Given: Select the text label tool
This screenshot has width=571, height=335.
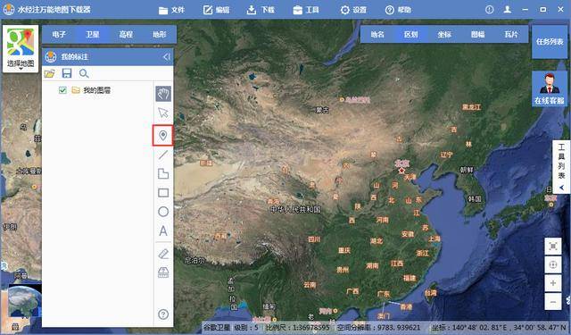Looking at the screenshot, I should pos(163,230).
